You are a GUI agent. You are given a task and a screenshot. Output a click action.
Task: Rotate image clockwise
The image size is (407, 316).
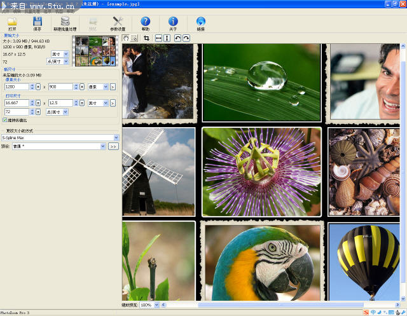pos(186,38)
